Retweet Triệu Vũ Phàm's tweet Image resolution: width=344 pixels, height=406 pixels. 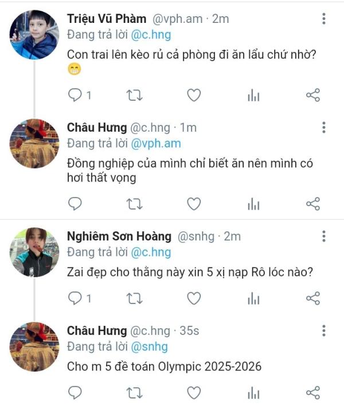[x=135, y=96]
